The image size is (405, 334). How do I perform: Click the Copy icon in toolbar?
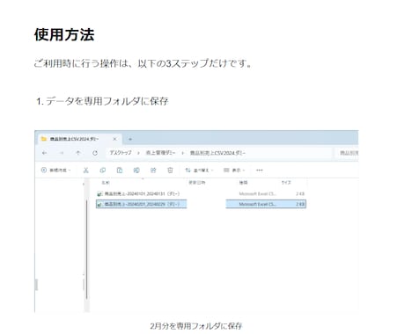[103, 171]
